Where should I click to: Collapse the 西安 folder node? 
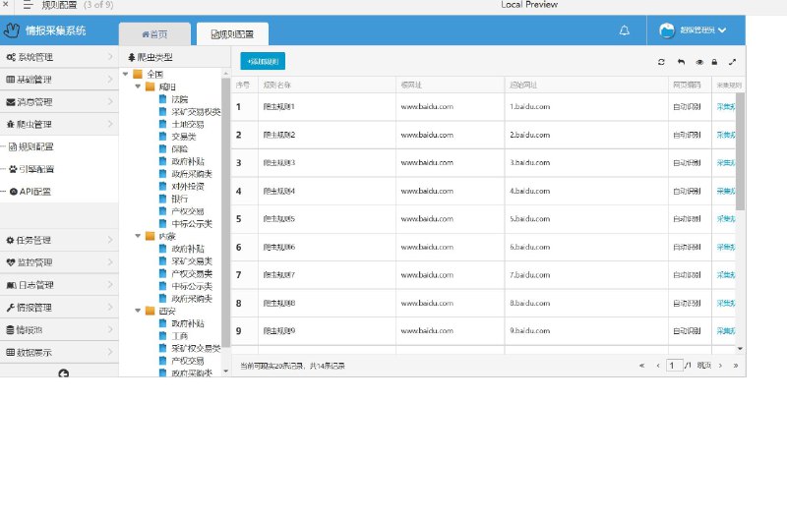(138, 311)
